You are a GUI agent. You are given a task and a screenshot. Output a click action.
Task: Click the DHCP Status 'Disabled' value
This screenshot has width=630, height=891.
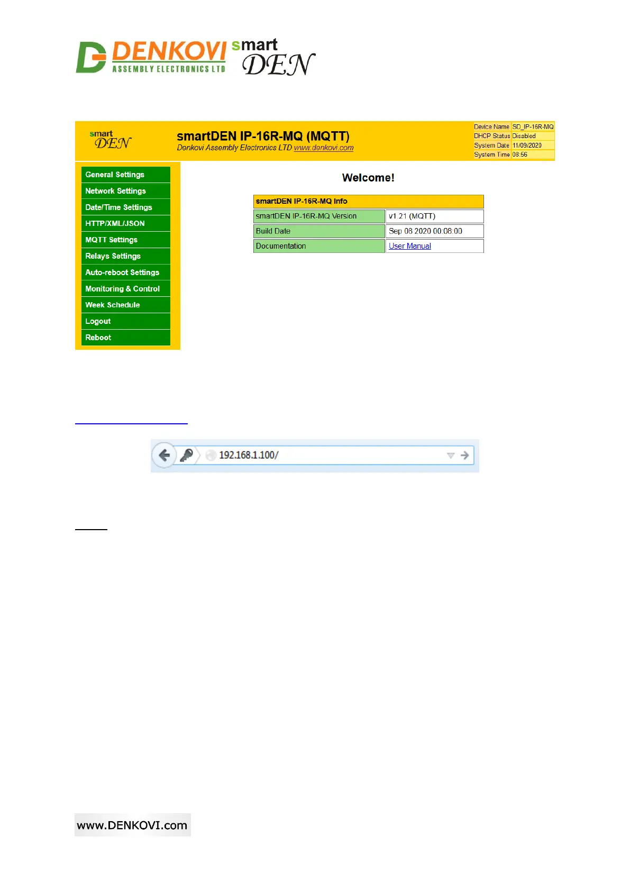(533, 136)
